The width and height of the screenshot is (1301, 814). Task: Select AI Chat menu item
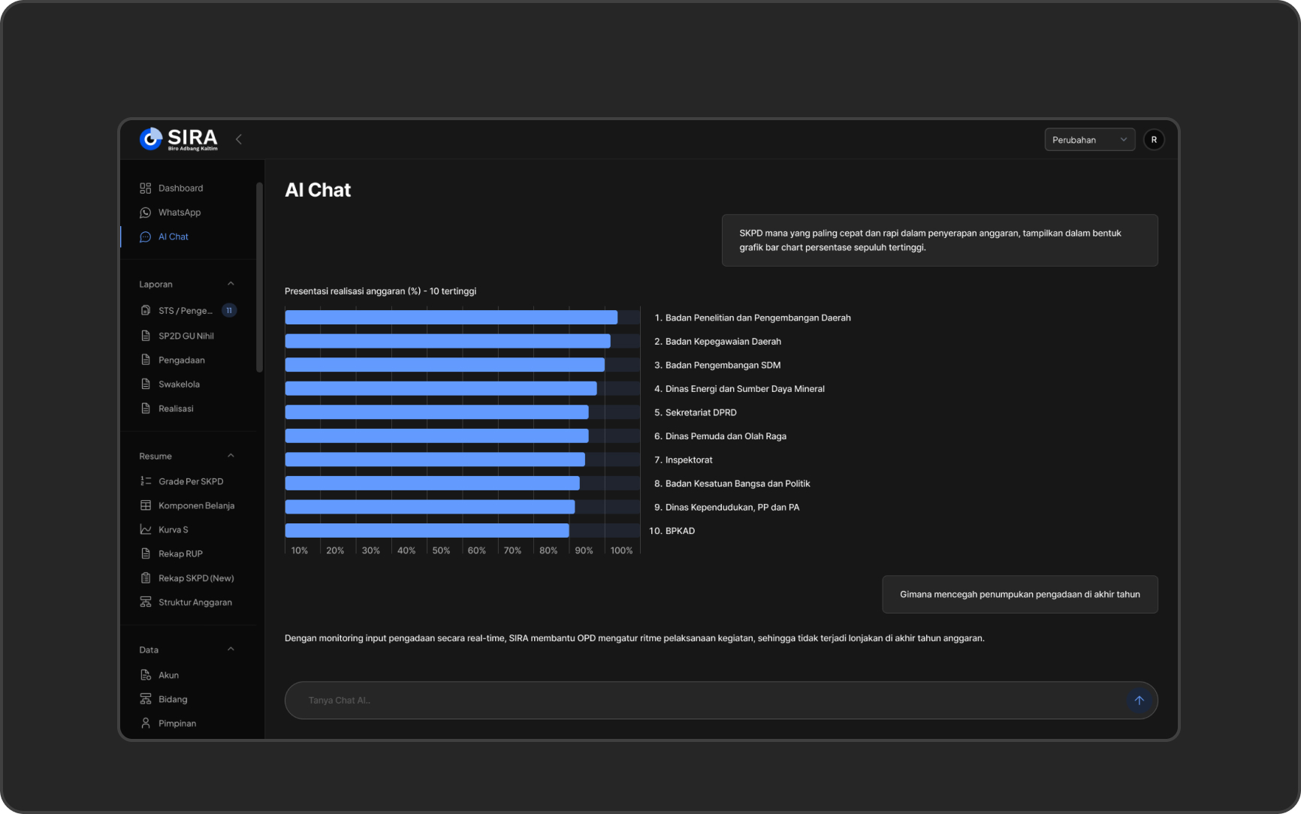[174, 237]
